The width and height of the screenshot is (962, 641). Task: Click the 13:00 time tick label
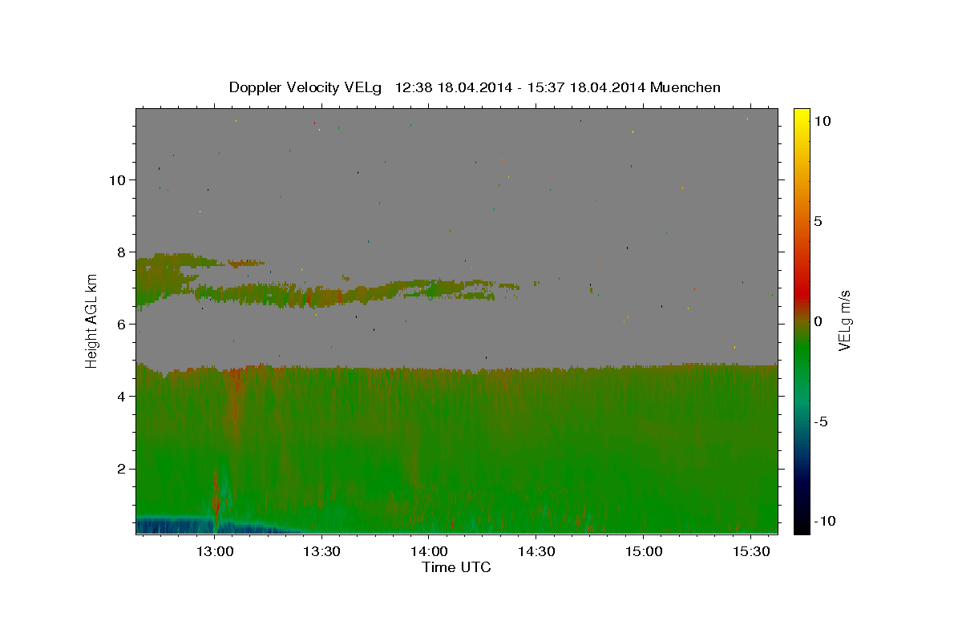215,551
